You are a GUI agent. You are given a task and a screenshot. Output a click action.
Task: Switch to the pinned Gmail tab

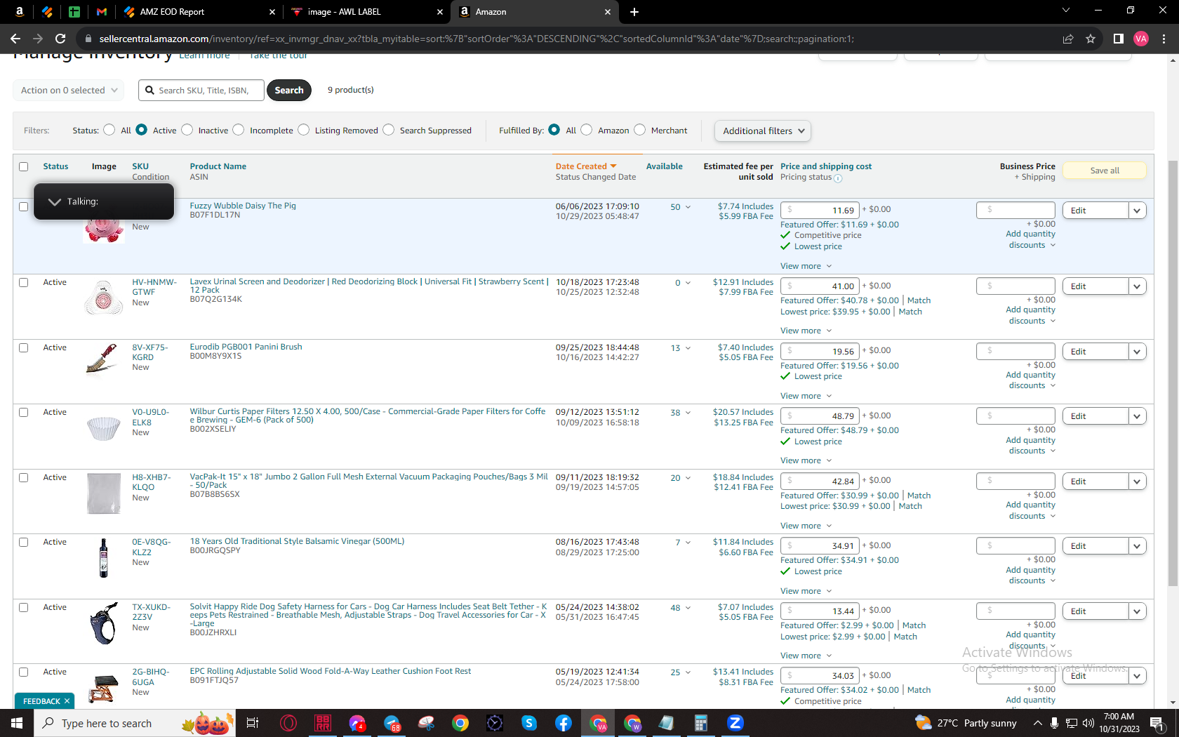click(102, 12)
